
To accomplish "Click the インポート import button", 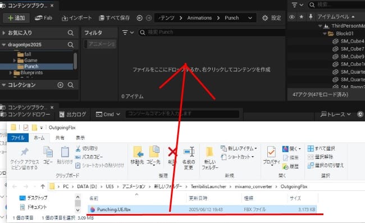I will click(x=76, y=18).
